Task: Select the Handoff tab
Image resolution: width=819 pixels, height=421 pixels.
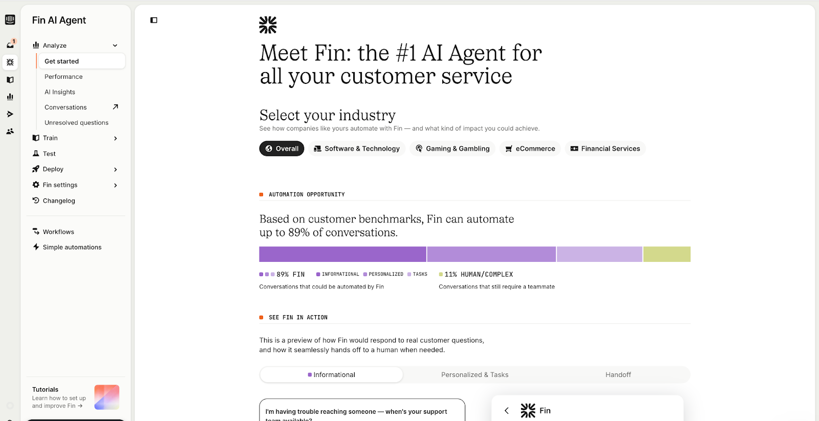Action: click(x=618, y=374)
